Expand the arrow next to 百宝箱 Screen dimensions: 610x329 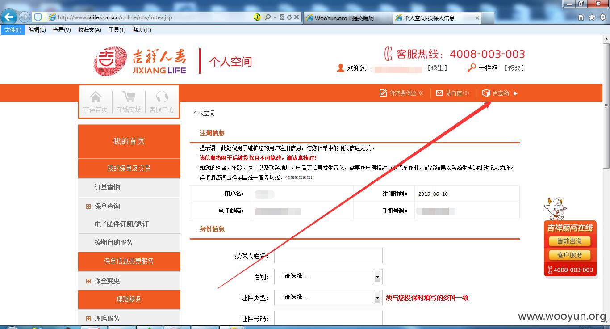tap(515, 93)
